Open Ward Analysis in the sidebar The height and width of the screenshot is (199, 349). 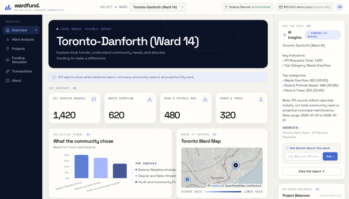point(21,39)
